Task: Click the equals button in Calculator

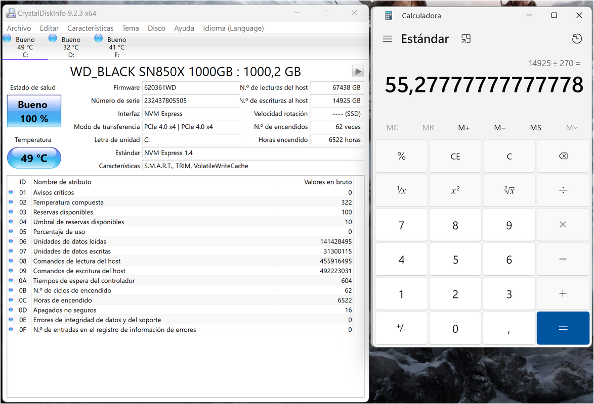Action: click(563, 328)
